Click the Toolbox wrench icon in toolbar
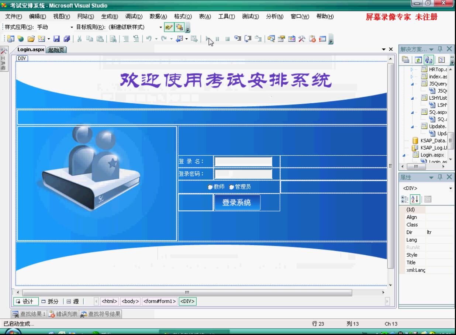The width and height of the screenshot is (456, 335). [302, 39]
